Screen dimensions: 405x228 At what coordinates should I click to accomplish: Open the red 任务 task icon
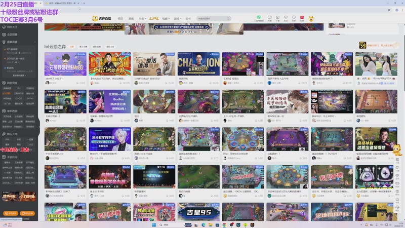click(x=302, y=17)
